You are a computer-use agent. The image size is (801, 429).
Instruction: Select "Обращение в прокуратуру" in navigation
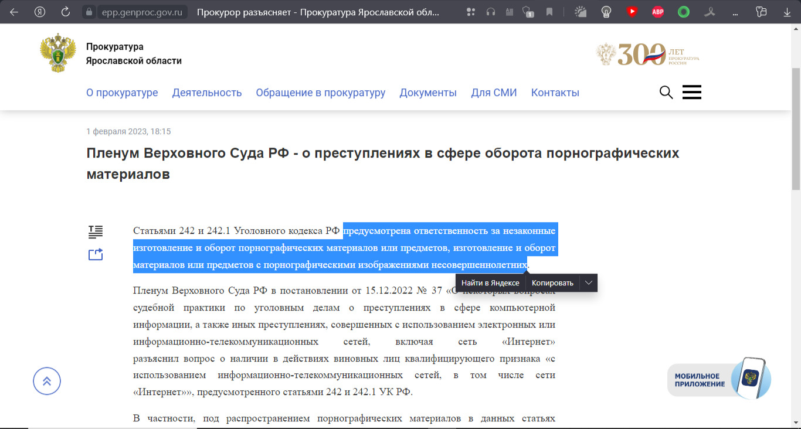click(321, 93)
